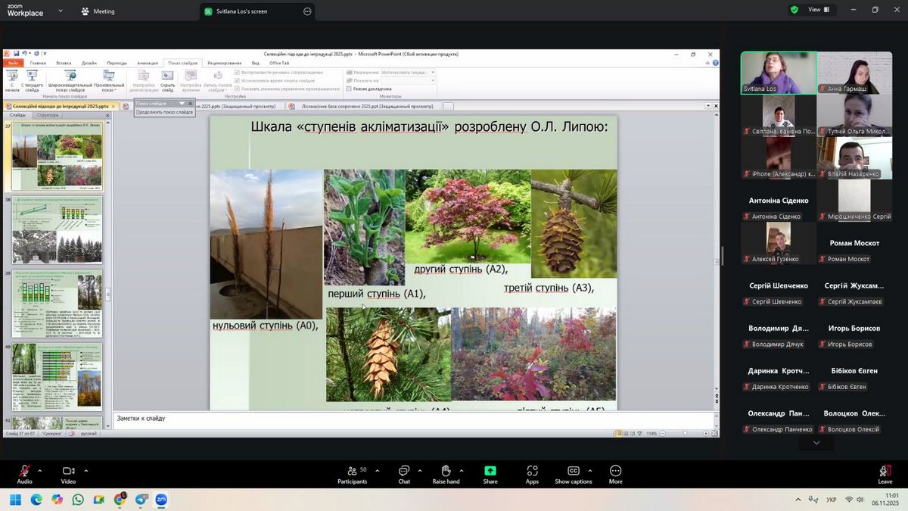Expand the video options arrow
This screenshot has width=908, height=511.
(x=86, y=470)
